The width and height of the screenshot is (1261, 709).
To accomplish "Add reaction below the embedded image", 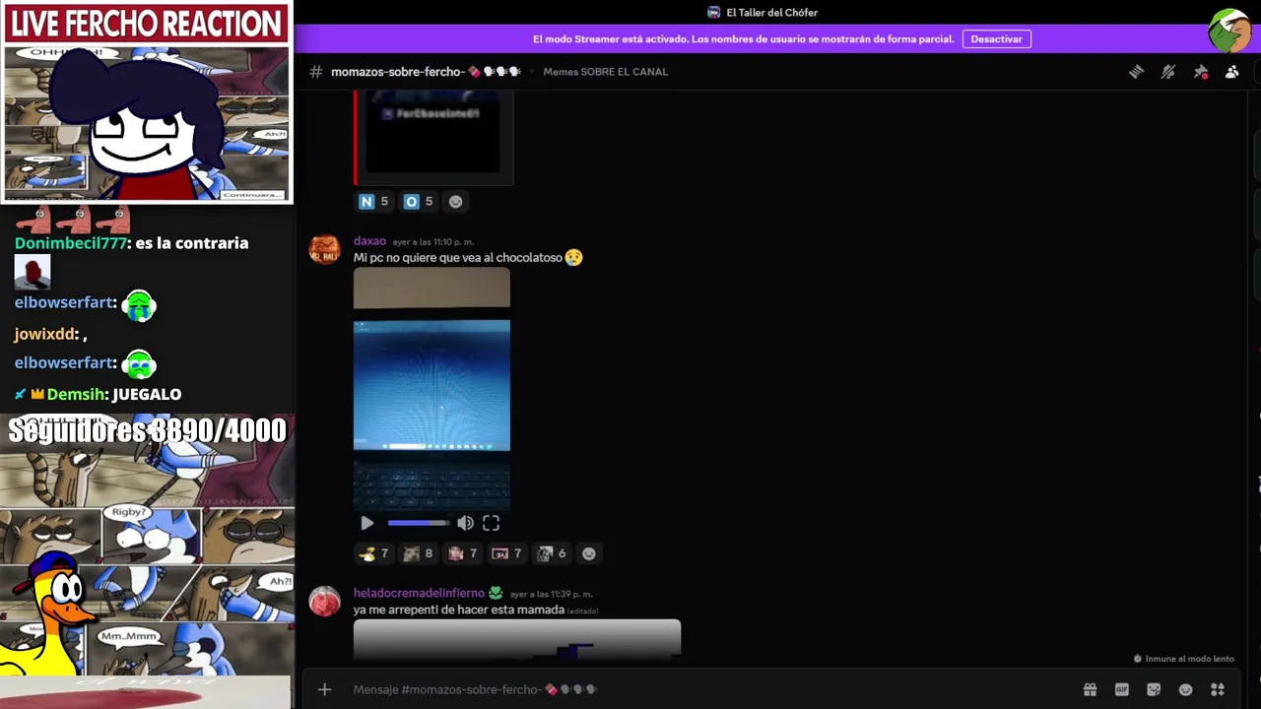I will click(455, 201).
